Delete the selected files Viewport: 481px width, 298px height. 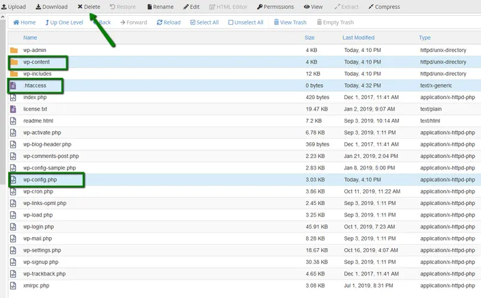click(89, 7)
